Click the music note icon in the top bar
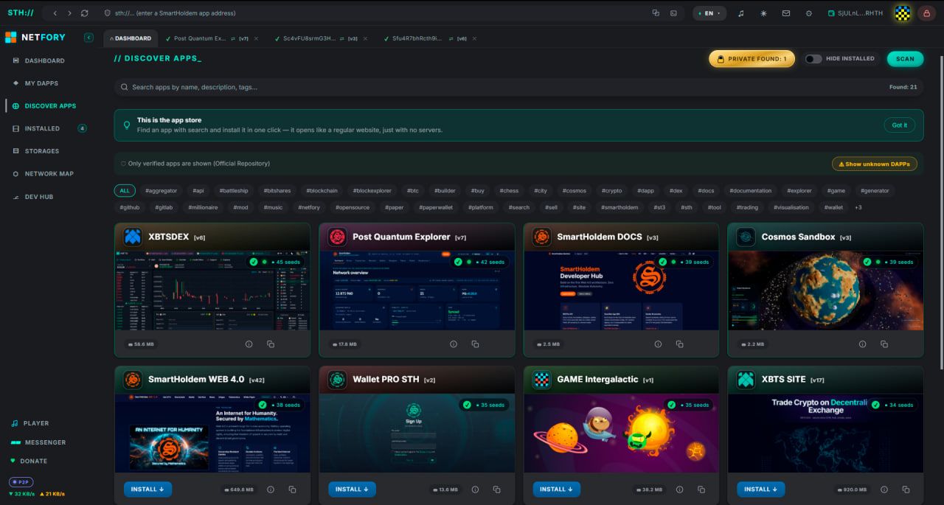944x505 pixels. [x=741, y=13]
